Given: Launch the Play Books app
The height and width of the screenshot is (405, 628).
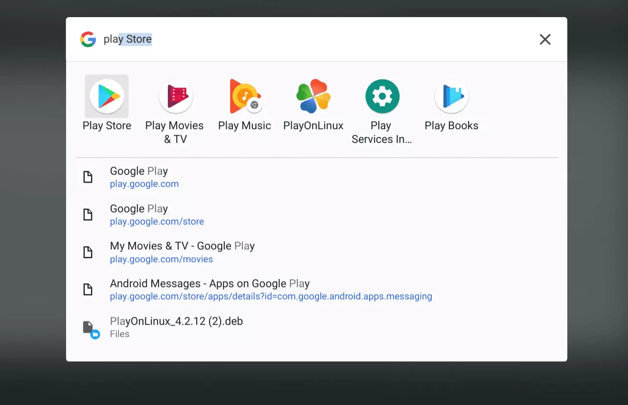Looking at the screenshot, I should (451, 96).
